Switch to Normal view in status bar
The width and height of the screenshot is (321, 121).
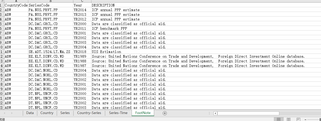point(279,119)
